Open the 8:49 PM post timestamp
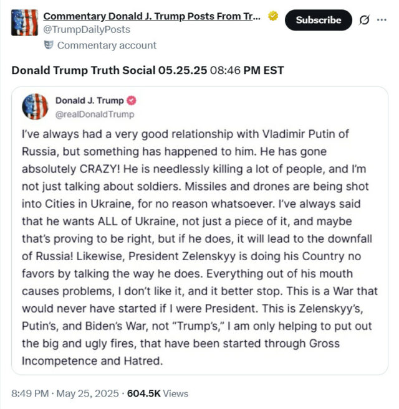Screen dimensions: 399x409 [30, 393]
